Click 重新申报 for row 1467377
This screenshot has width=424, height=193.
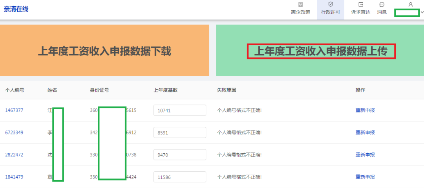(365, 110)
